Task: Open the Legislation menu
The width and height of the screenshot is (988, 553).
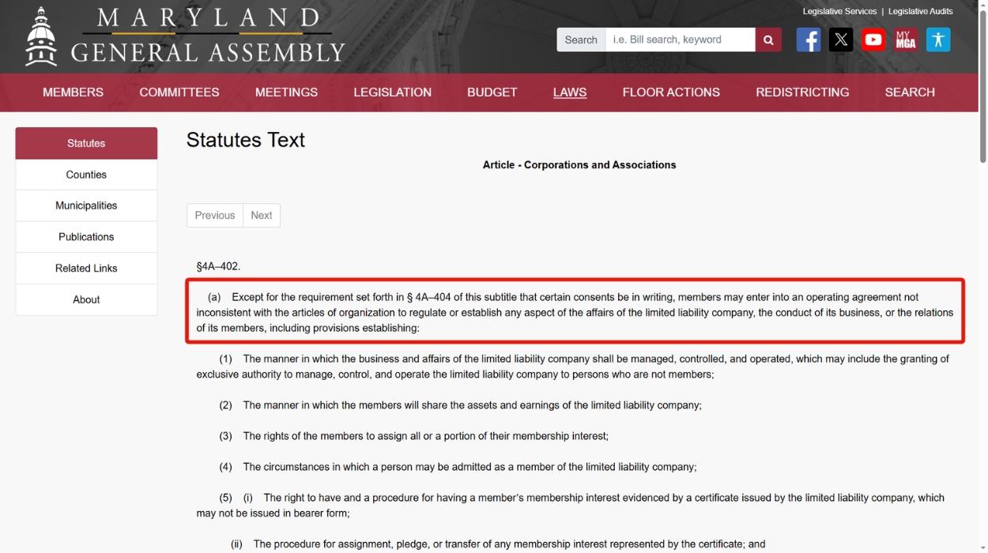Action: pos(392,92)
